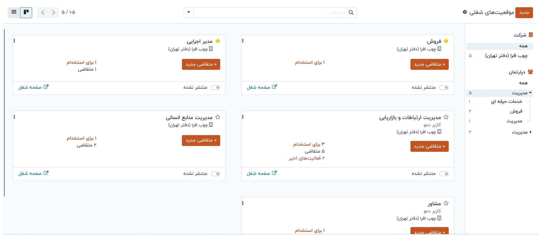Click ۵ متقاضی on مدیریت ارتباطات و بازاریابی card
Screen dimensions: 538x241
[315, 151]
